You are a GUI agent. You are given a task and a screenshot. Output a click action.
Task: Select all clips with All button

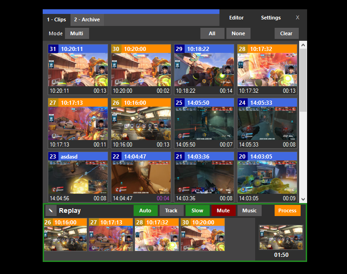click(212, 33)
